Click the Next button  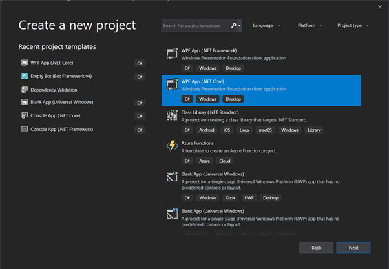353,248
